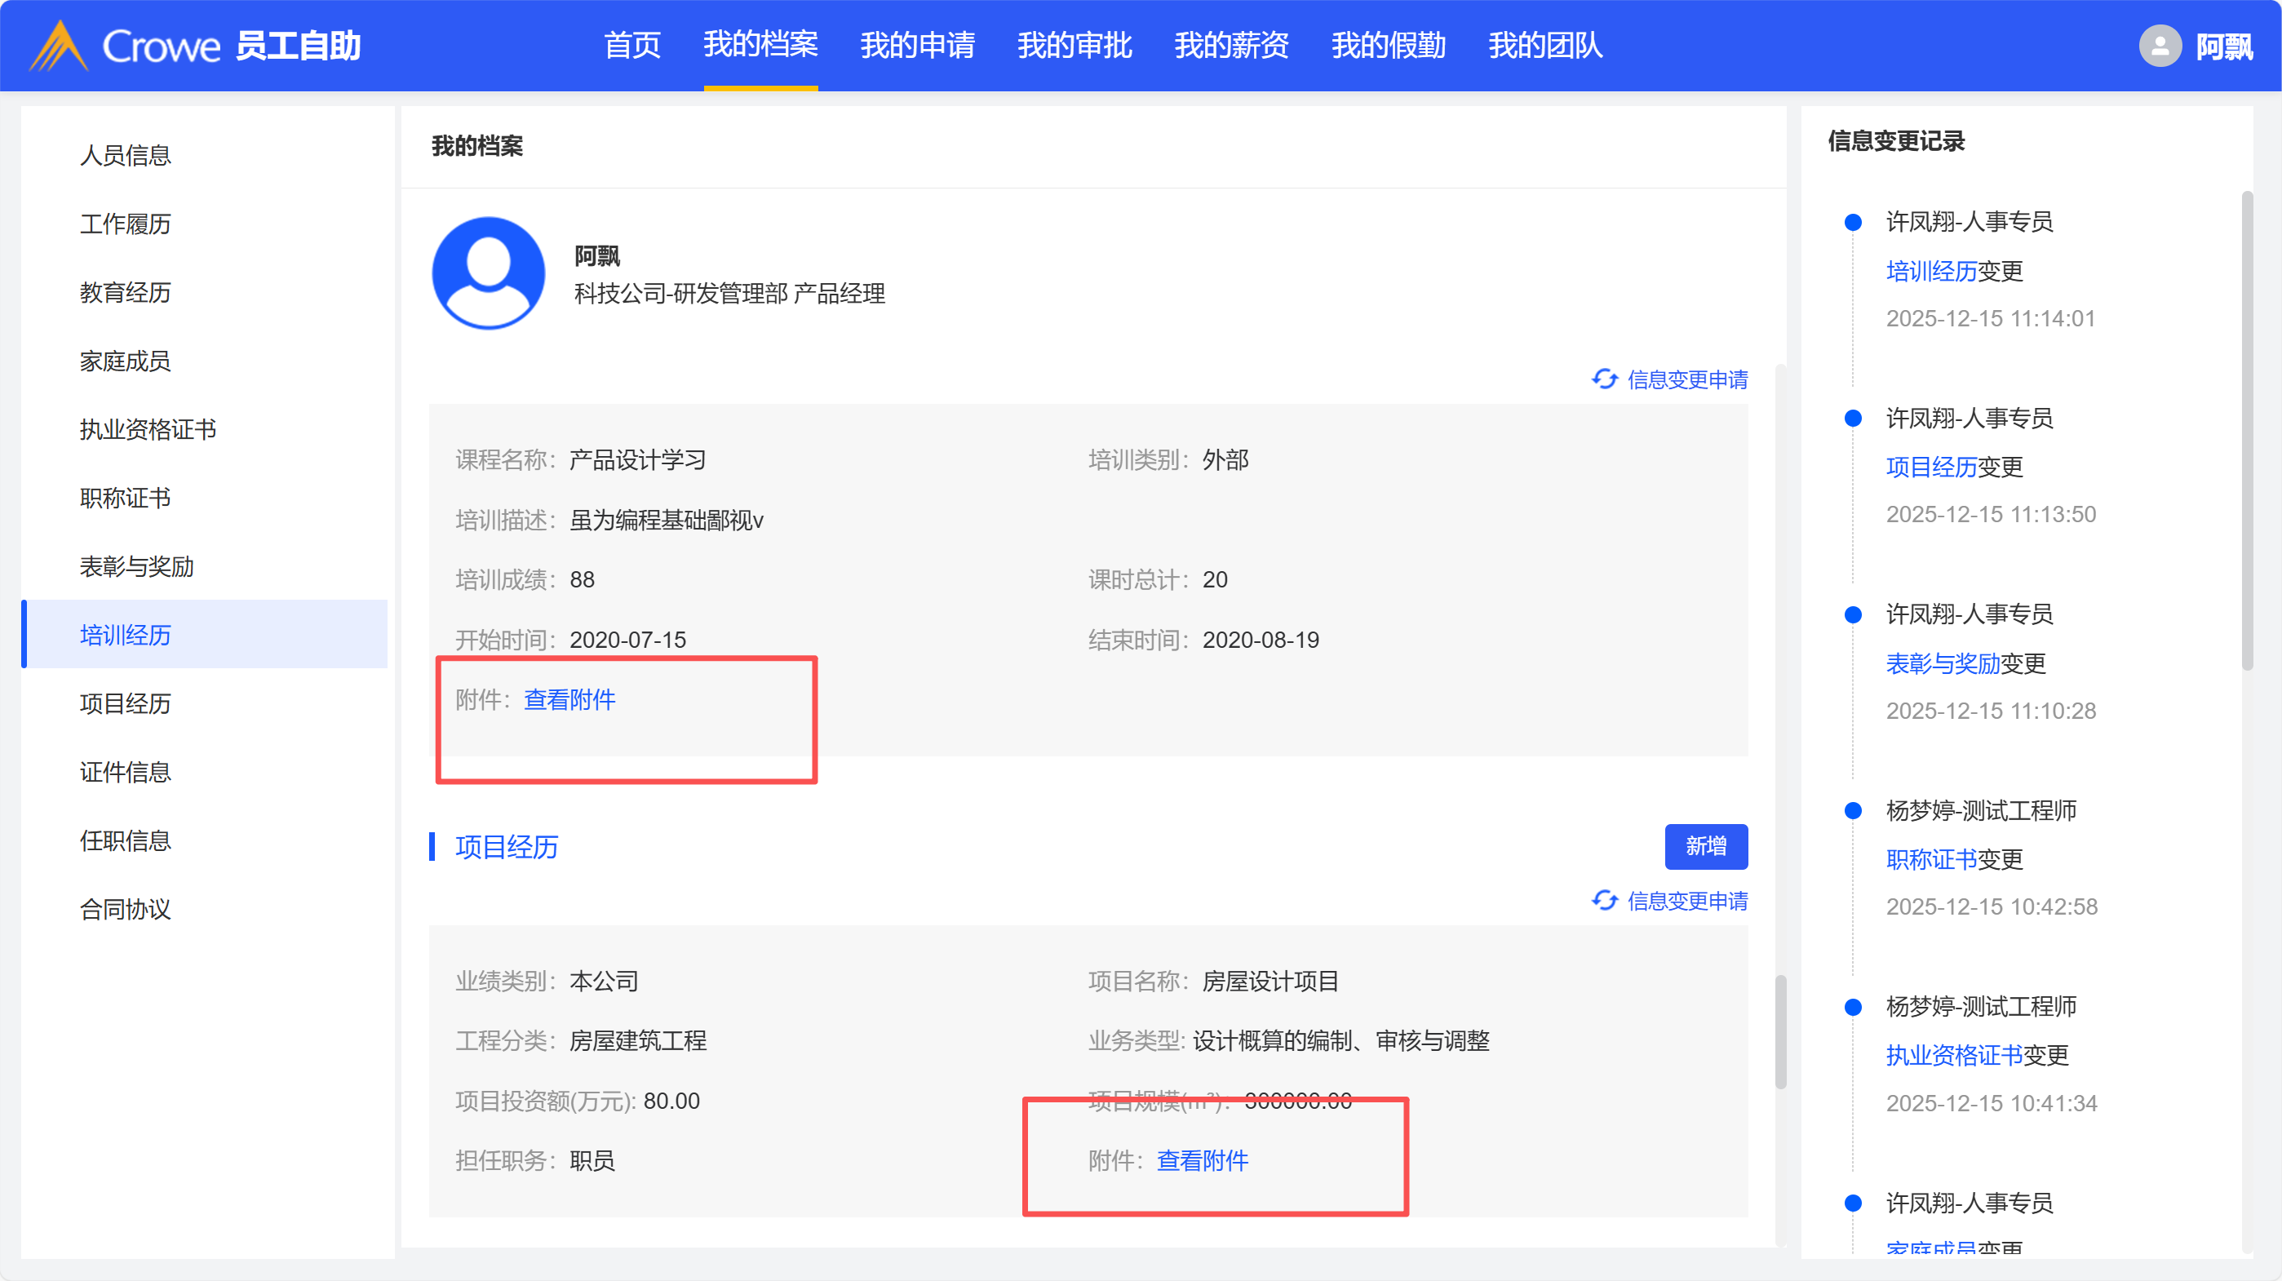Select 合同协议 in the sidebar
Viewport: 2282px width, 1281px height.
tap(125, 909)
